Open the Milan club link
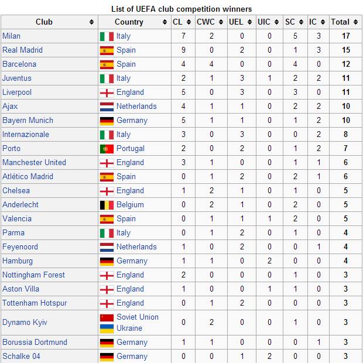363x363 pixels. (11, 36)
